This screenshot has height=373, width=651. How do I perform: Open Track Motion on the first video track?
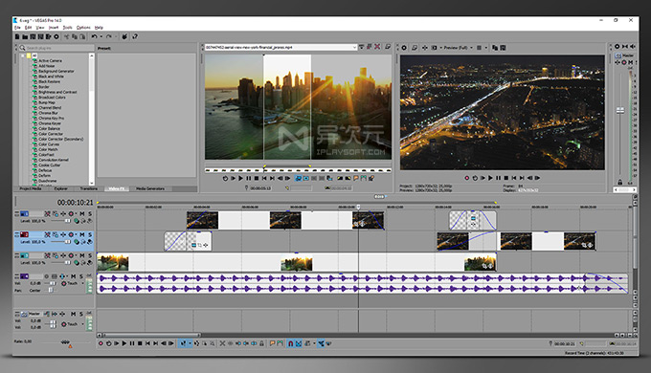point(56,213)
